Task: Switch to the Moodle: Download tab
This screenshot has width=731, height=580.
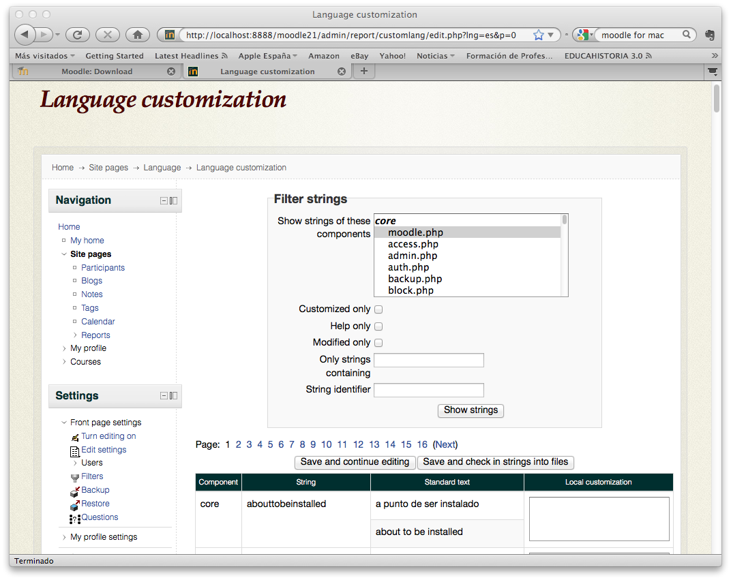Action: click(x=97, y=72)
